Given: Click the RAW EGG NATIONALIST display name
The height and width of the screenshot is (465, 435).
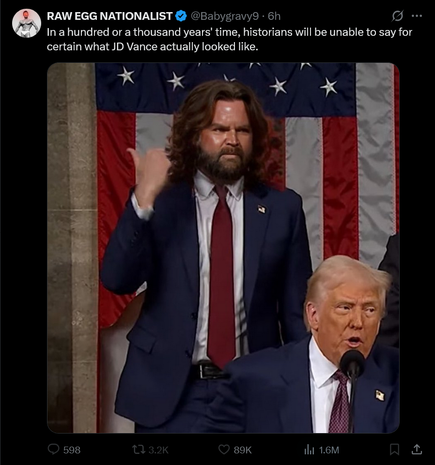Looking at the screenshot, I should tap(109, 16).
